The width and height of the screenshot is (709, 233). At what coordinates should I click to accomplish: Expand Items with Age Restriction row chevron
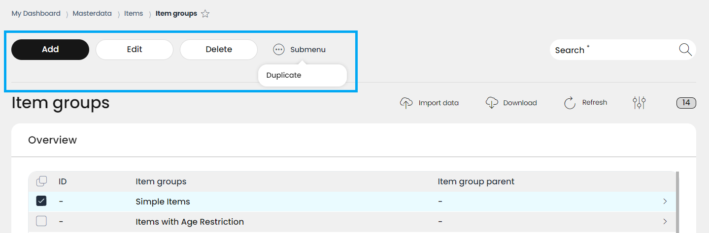[x=665, y=222]
